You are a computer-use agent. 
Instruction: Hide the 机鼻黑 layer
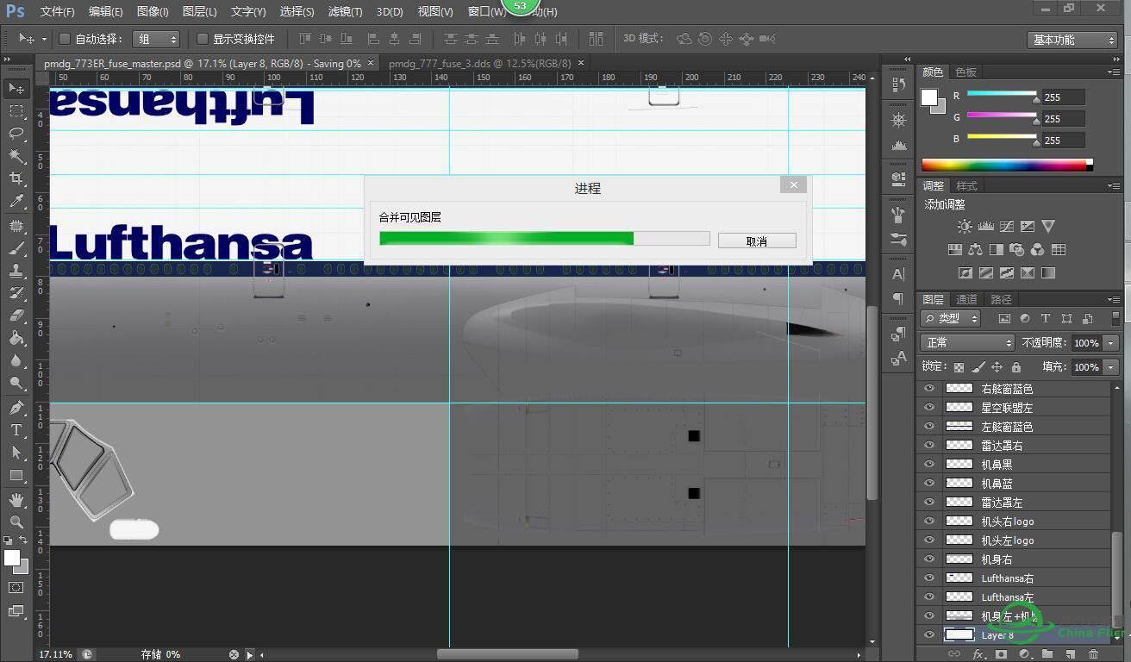coord(929,465)
